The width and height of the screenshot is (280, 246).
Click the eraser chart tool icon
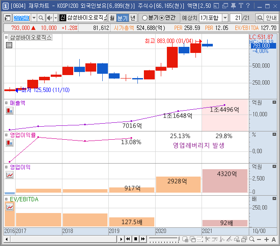(x=237, y=239)
